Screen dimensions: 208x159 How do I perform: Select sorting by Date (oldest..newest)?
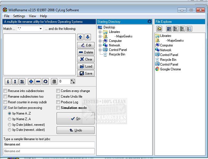pyautogui.click(x=10, y=125)
